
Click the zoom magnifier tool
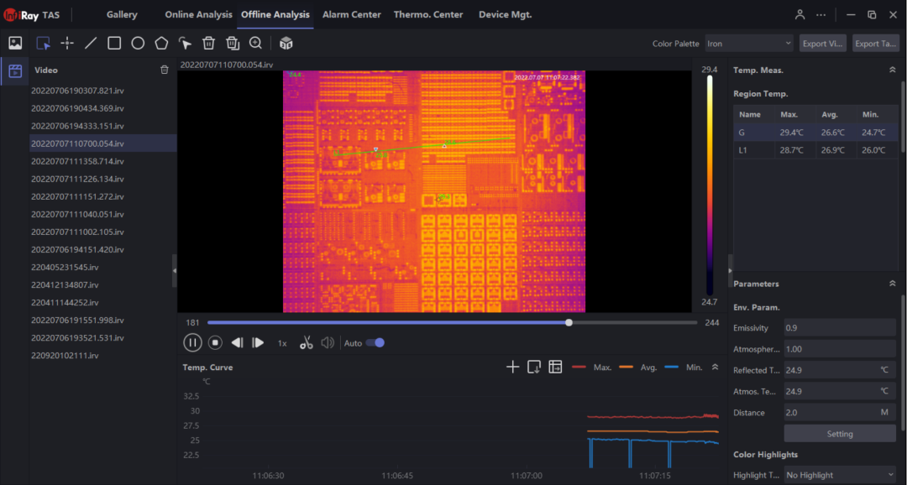pos(255,43)
